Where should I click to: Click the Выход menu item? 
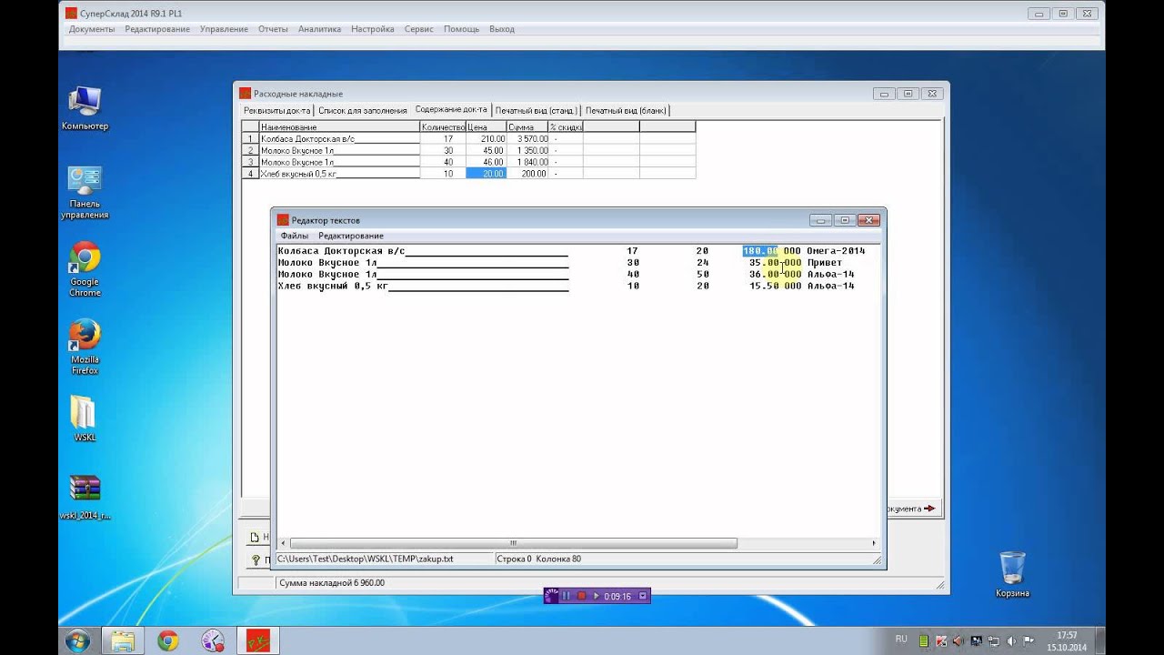502,29
